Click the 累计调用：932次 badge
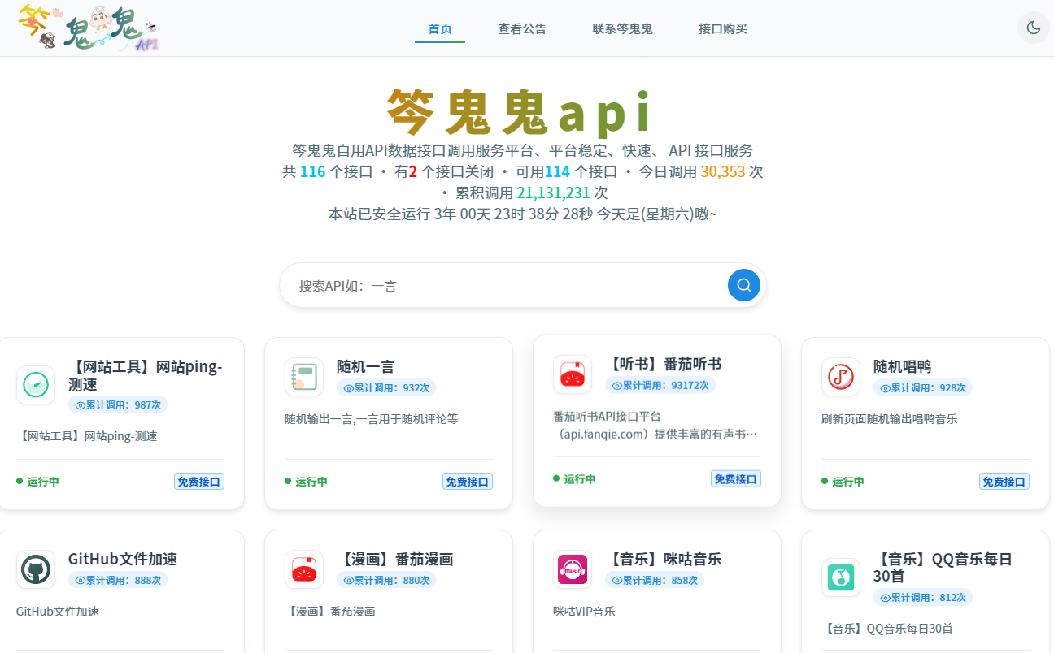The image size is (1054, 653). tap(386, 387)
